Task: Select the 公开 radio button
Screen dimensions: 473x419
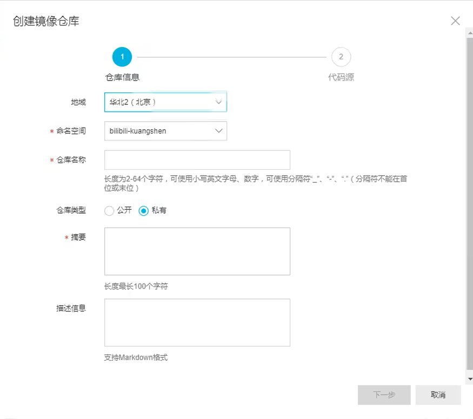Action: [x=109, y=210]
